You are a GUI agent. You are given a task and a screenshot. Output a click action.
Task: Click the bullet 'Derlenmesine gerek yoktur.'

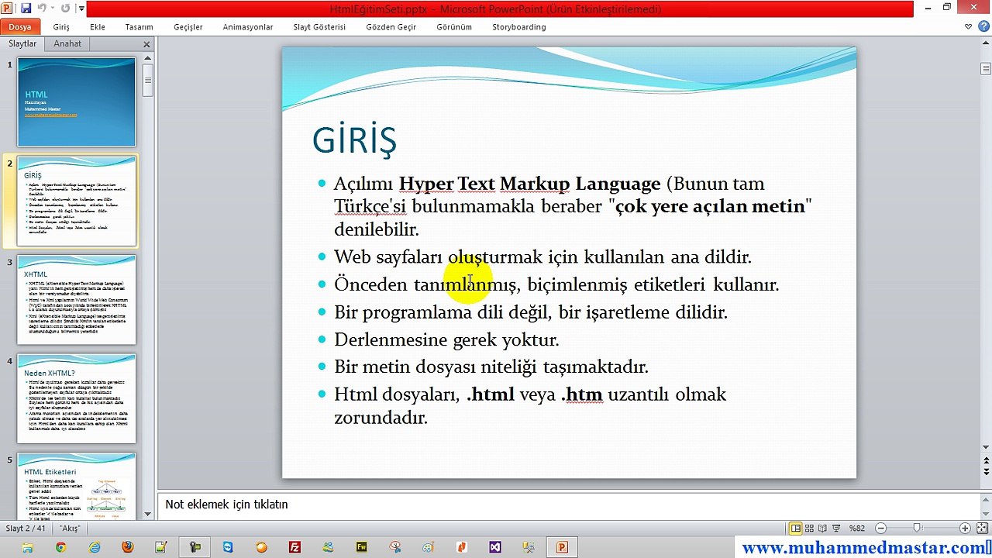[446, 339]
